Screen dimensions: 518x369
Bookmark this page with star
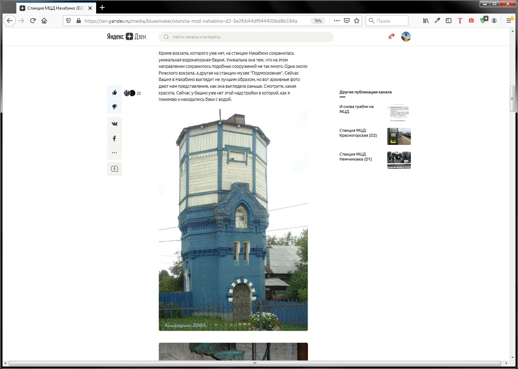click(356, 21)
